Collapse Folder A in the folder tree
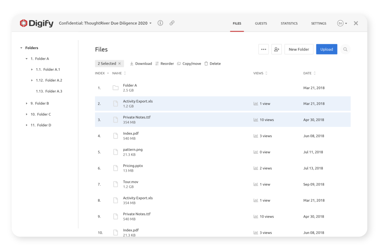This screenshot has height=251, width=379. (27, 59)
